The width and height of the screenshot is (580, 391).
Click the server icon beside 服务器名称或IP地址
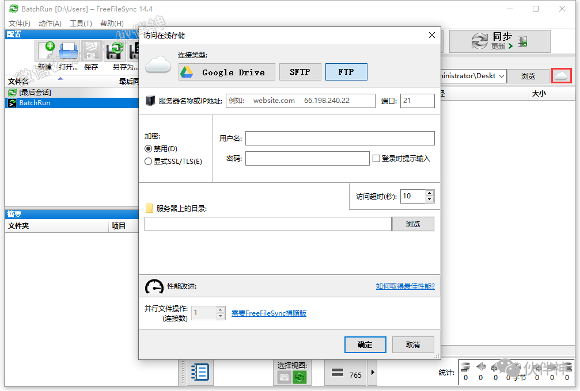(150, 101)
